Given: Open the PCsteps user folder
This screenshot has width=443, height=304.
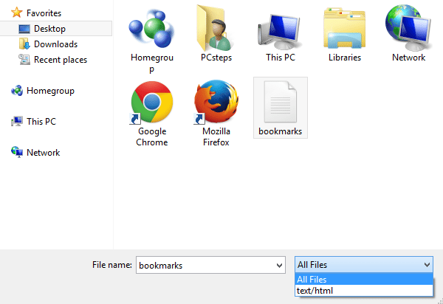Looking at the screenshot, I should coord(216,28).
